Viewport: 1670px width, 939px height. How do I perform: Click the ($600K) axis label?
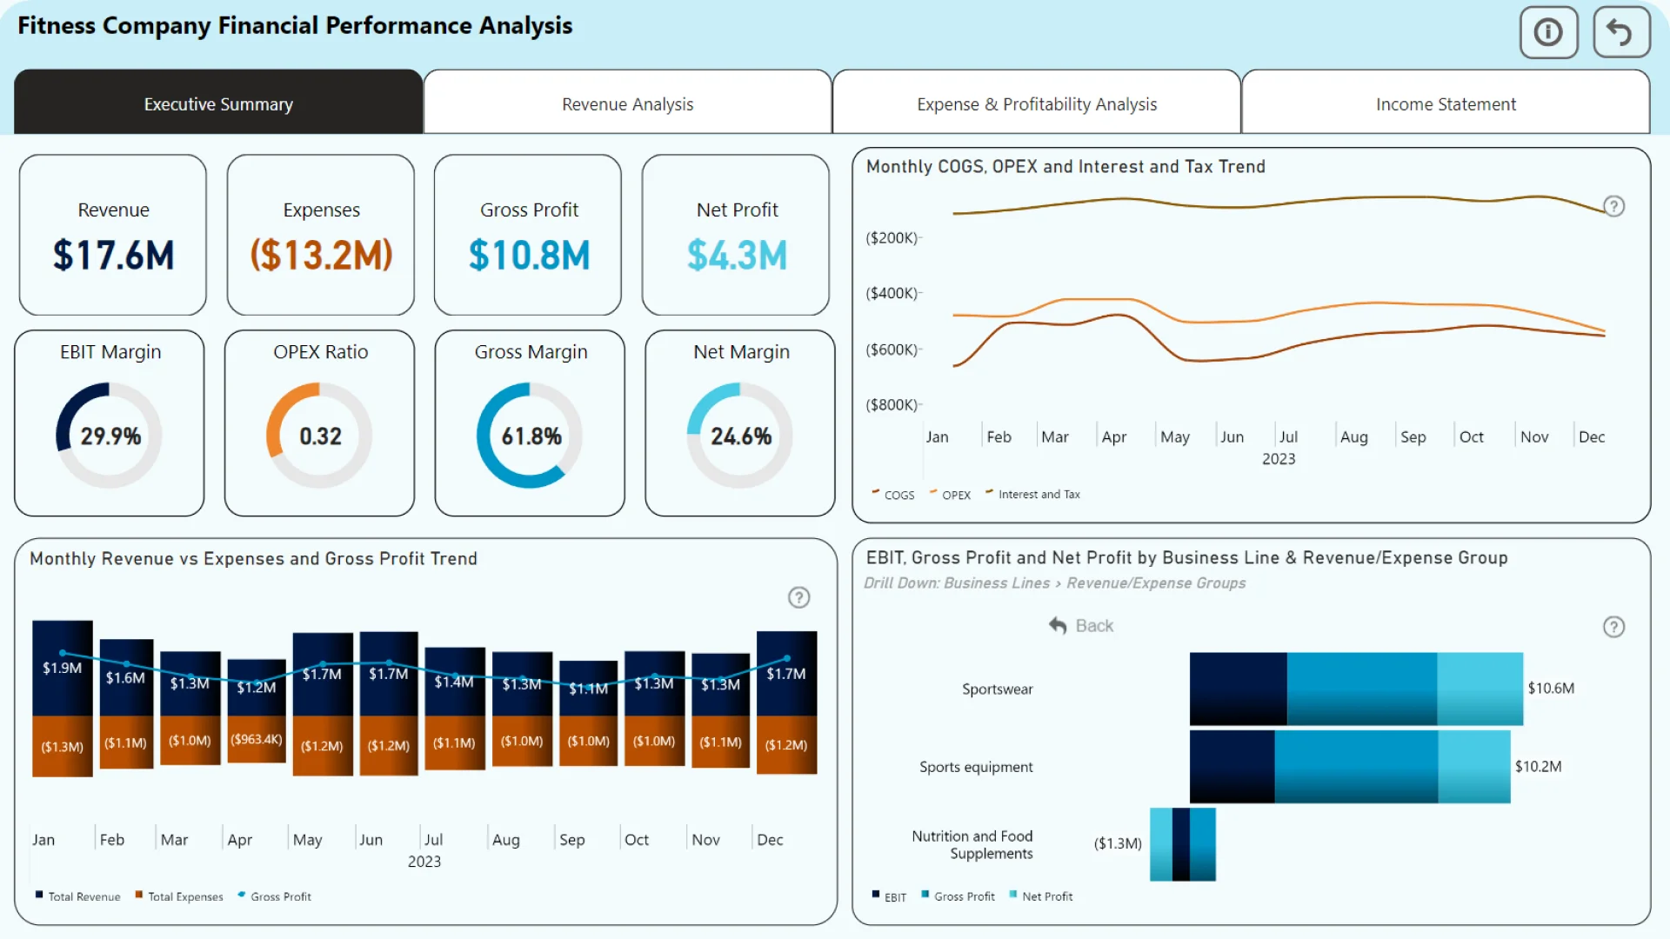[x=892, y=350]
